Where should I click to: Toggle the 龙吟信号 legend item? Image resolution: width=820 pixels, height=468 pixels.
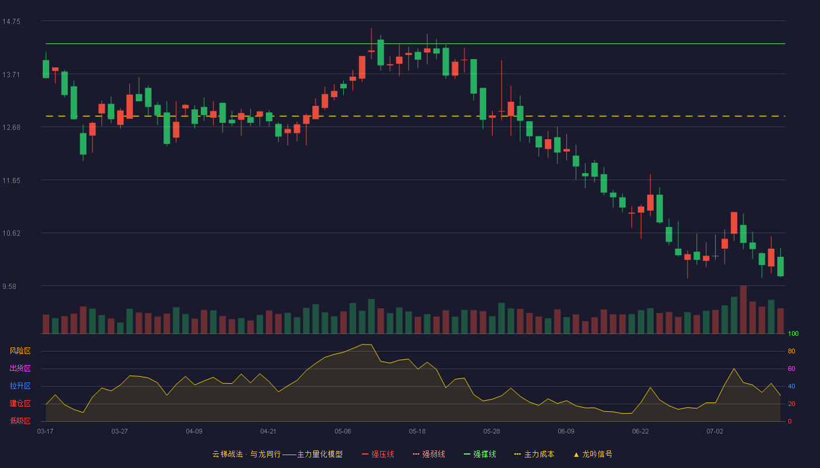point(593,454)
